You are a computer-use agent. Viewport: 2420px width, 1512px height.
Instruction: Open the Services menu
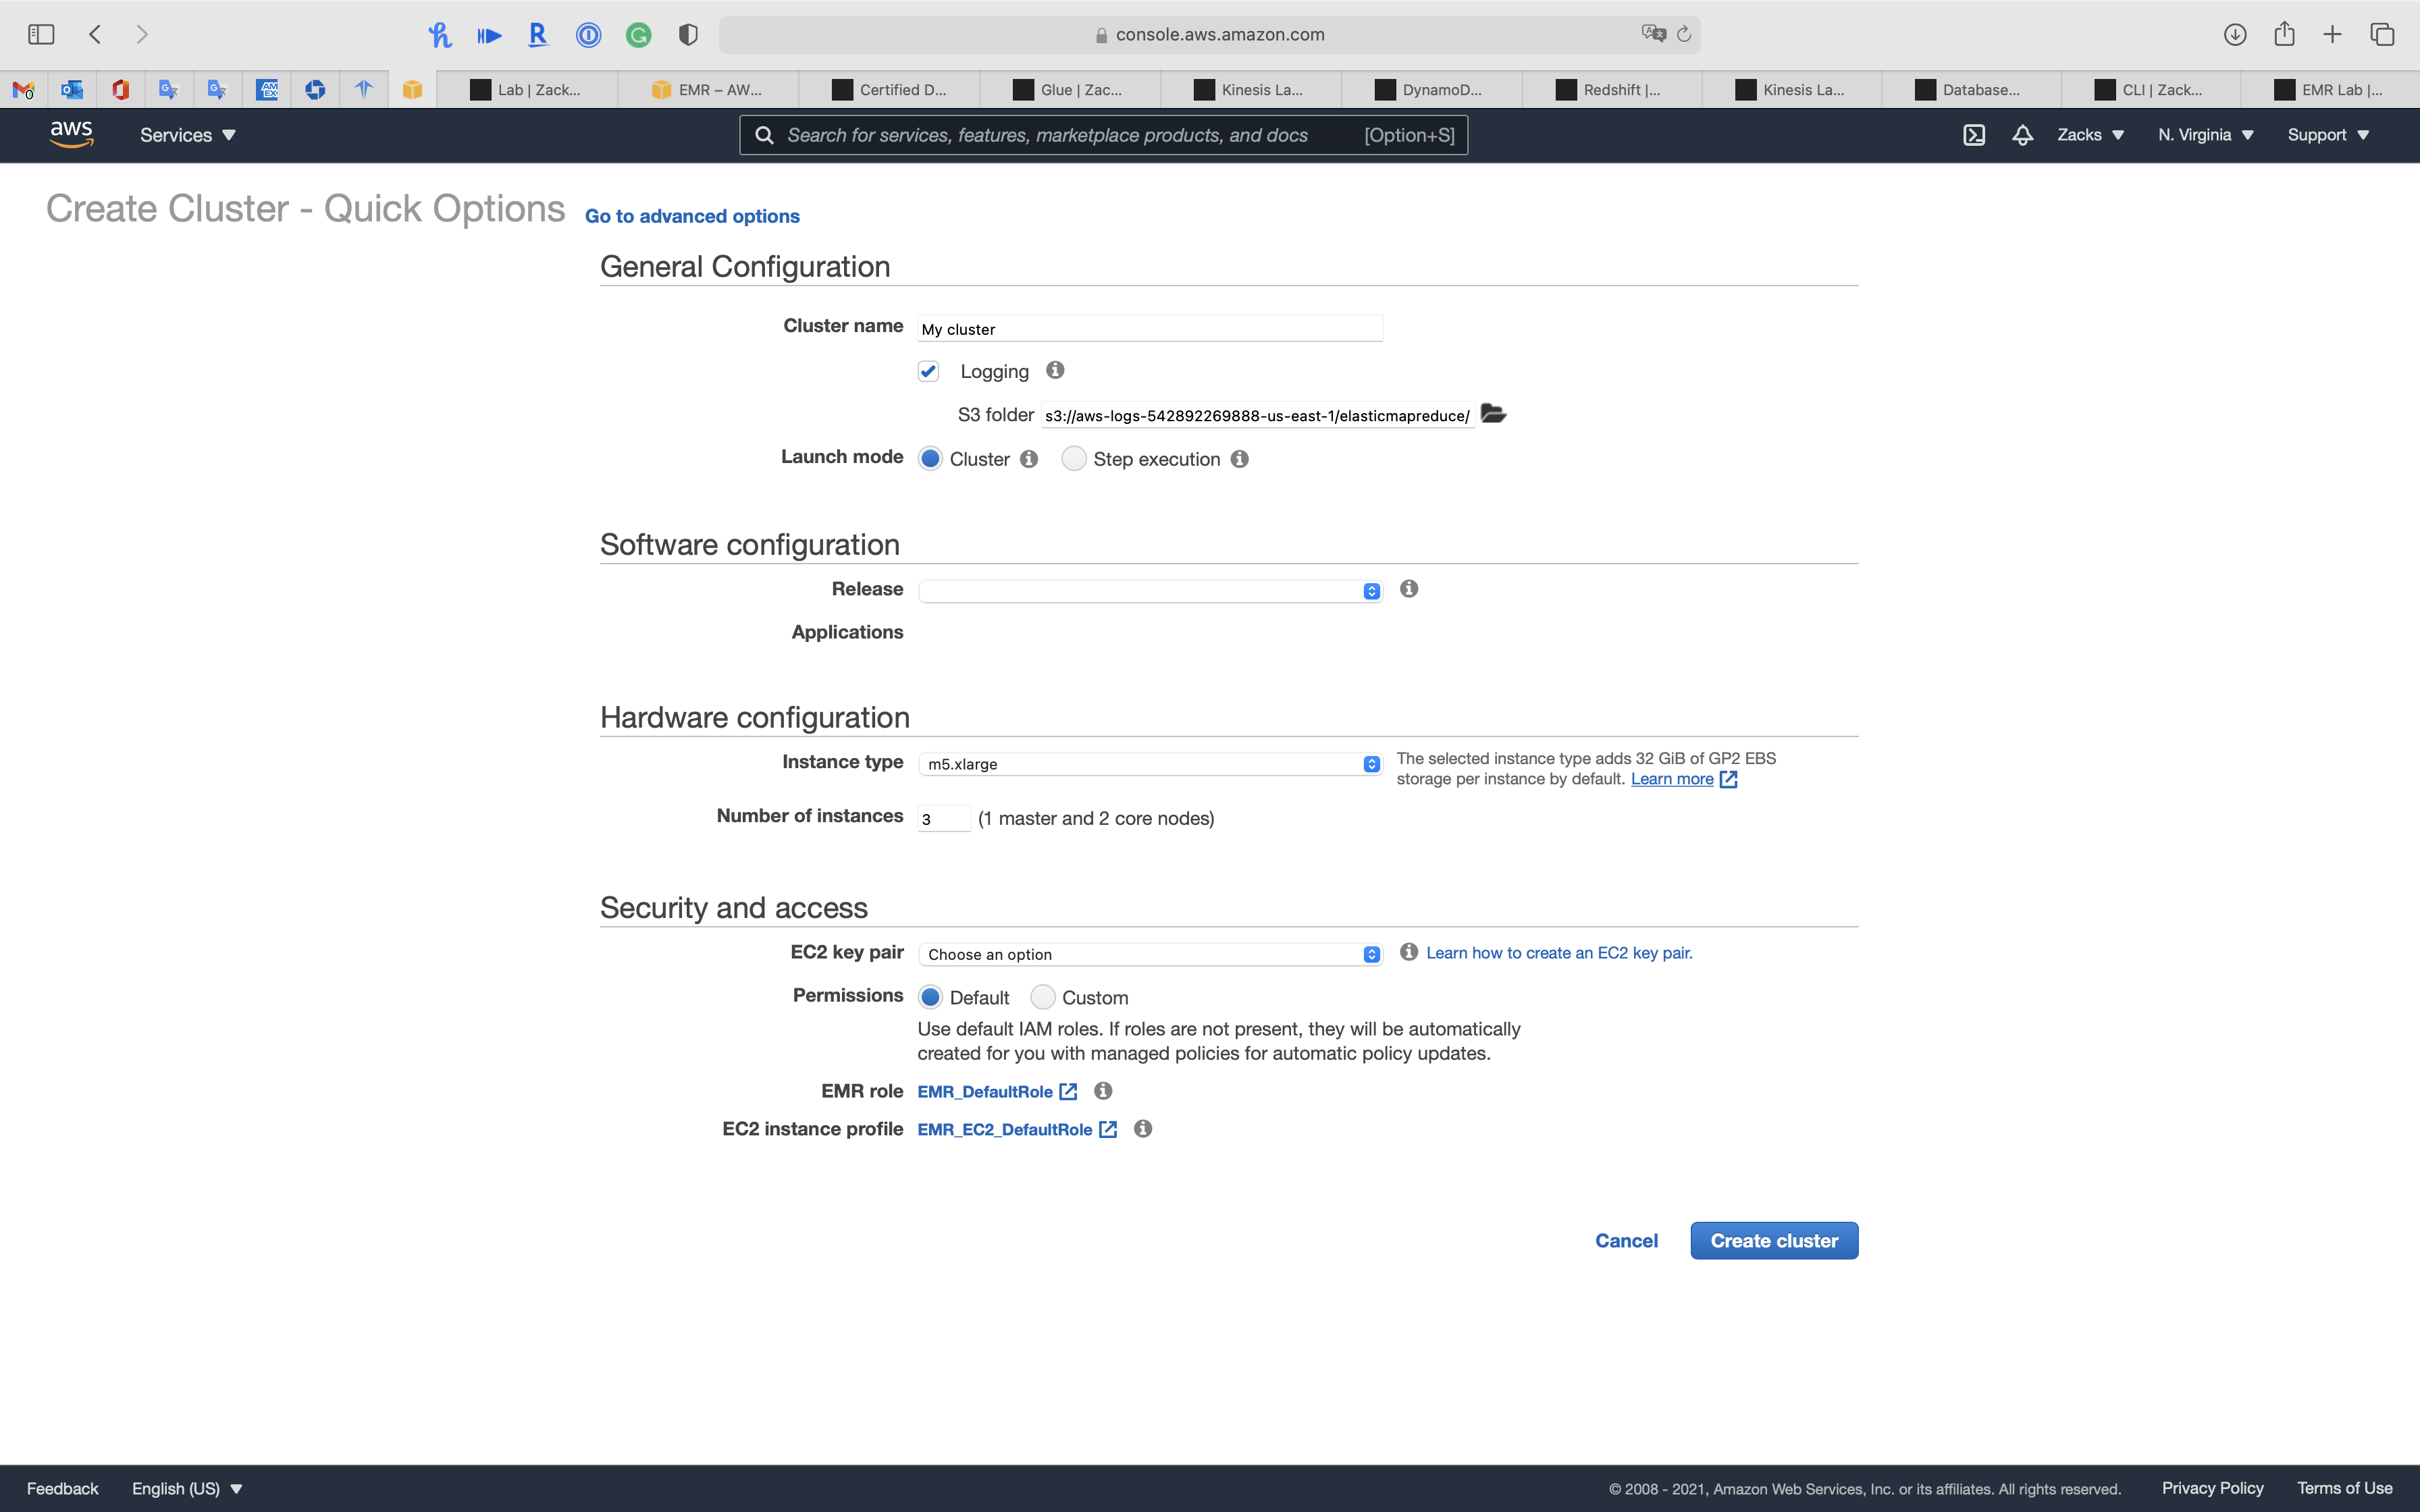coord(187,135)
